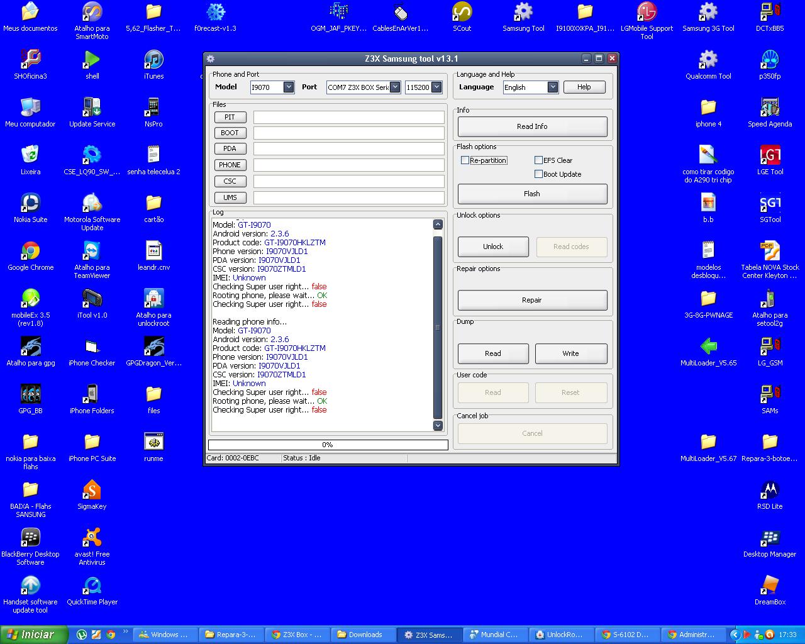This screenshot has height=644, width=805.
Task: Click the 0% progress bar
Action: (328, 445)
